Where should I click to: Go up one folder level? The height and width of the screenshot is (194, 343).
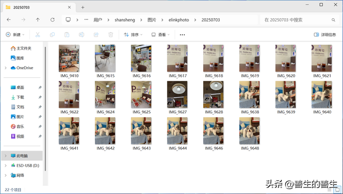pos(38,20)
